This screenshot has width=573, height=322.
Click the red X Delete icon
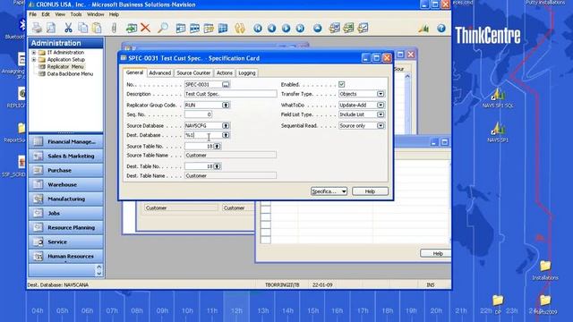(x=145, y=28)
